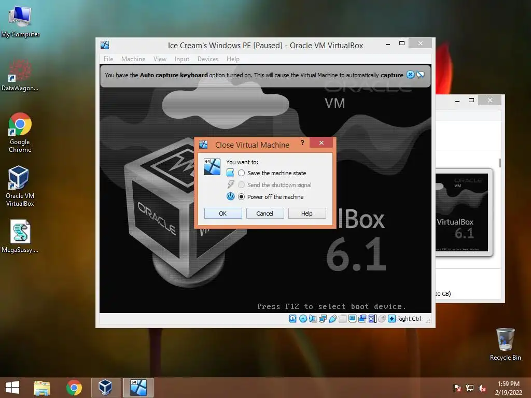The height and width of the screenshot is (398, 531).
Task: Click the optical disk status icon
Action: 303,319
